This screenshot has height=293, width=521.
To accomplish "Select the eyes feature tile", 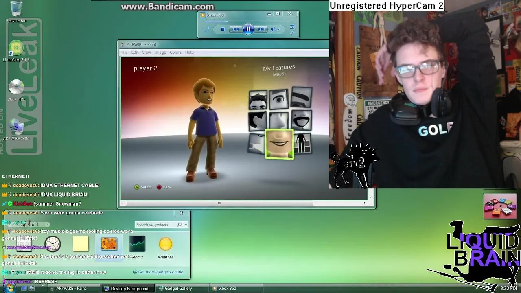I will coord(279,98).
